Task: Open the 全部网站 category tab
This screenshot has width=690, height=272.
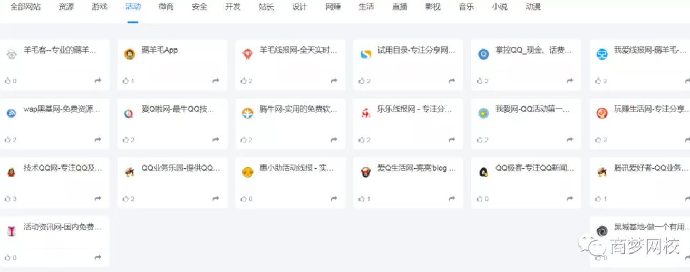Action: click(25, 7)
